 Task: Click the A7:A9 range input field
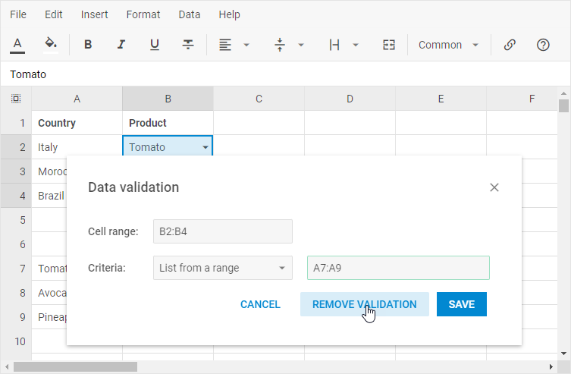tap(398, 268)
